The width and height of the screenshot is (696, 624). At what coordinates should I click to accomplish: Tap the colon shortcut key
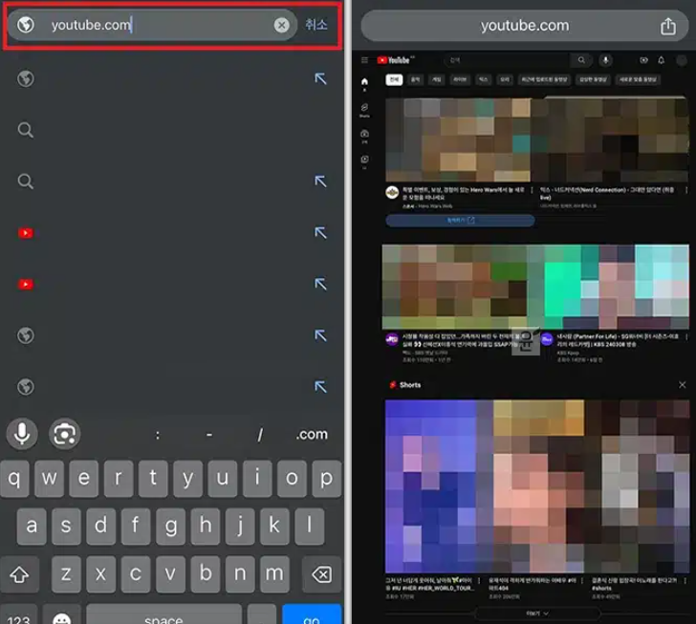(x=157, y=435)
